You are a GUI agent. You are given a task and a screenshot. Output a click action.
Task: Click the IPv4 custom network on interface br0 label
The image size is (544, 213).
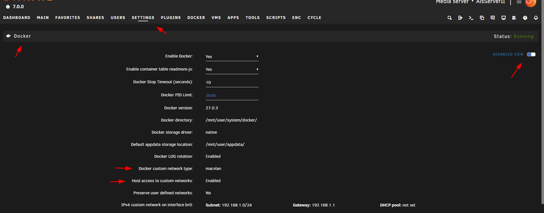157,205
